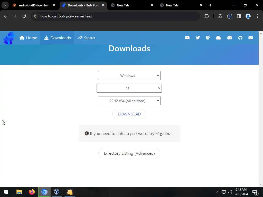Viewport: 263px width, 197px height.
Task: Click the DOWNLOAD button
Action: [x=129, y=114]
